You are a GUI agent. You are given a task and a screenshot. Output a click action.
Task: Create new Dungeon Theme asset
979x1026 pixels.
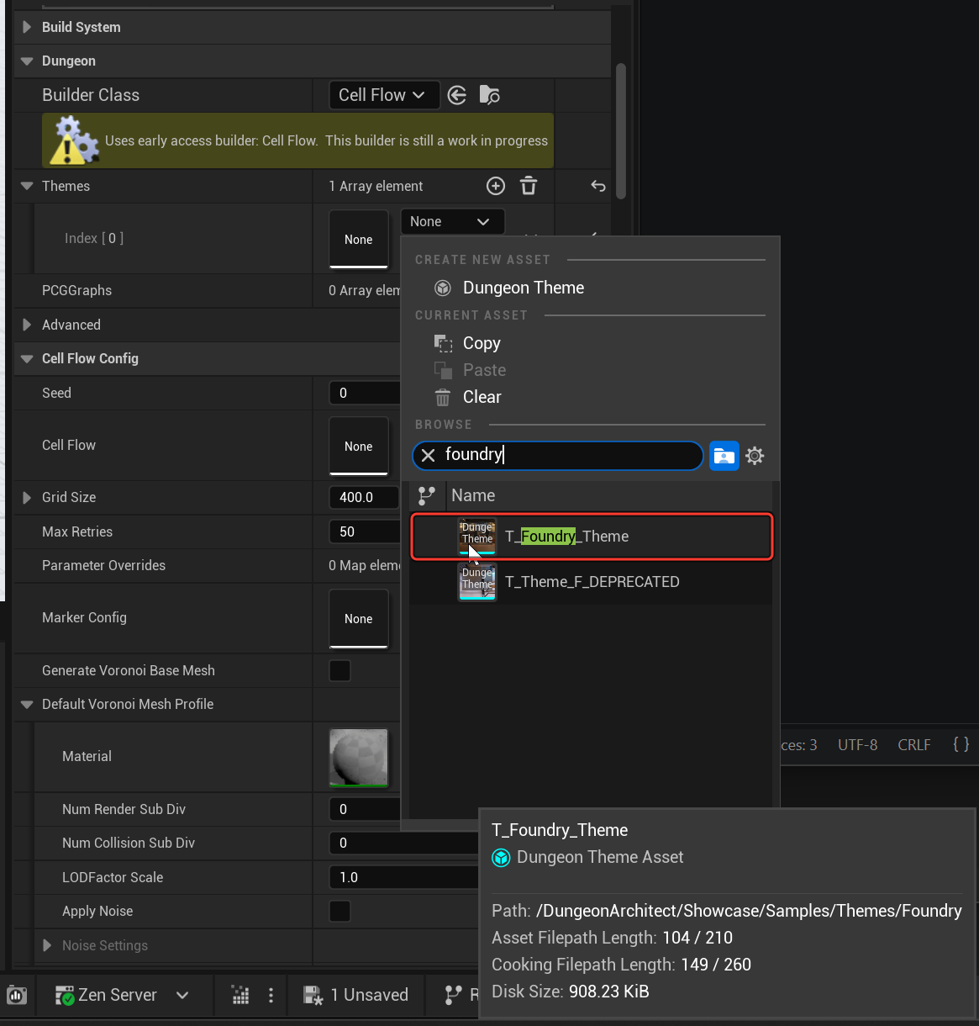pyautogui.click(x=523, y=288)
